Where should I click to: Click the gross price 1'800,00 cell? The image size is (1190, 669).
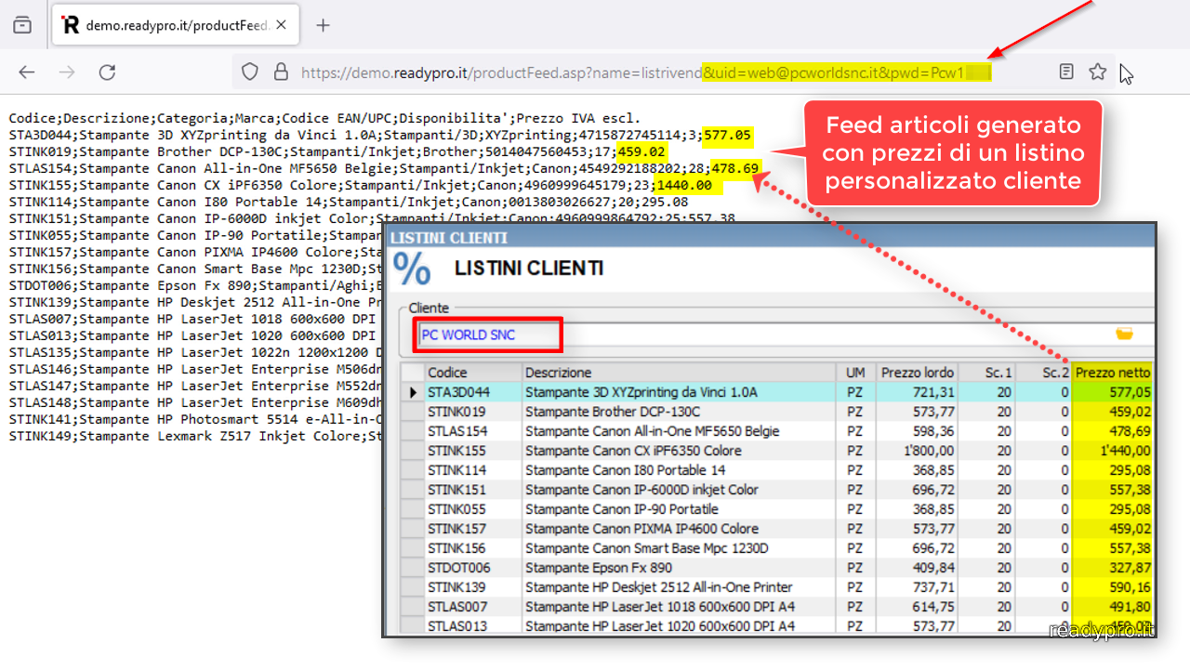917,451
